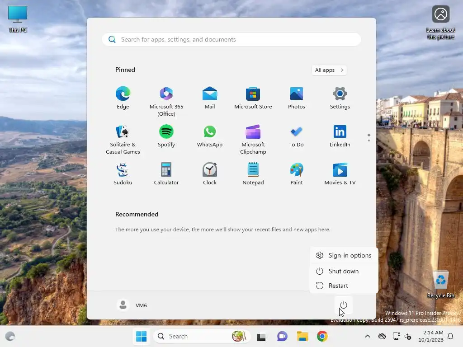The height and width of the screenshot is (347, 463).
Task: Open Task View on the taskbar
Action: point(261,336)
